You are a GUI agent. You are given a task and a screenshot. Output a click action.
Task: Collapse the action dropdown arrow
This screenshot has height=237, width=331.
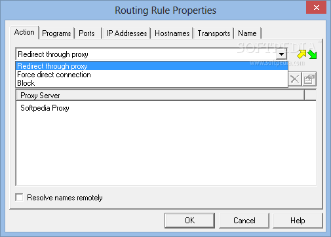(281, 54)
